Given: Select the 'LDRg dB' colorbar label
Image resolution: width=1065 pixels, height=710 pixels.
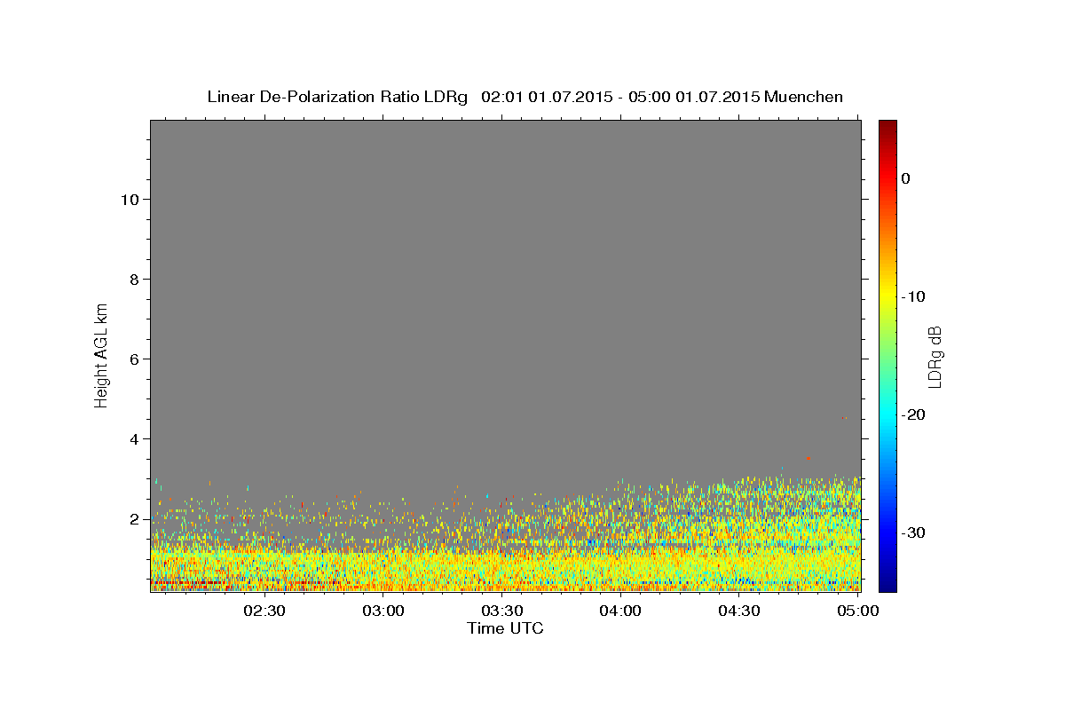Looking at the screenshot, I should 935,356.
